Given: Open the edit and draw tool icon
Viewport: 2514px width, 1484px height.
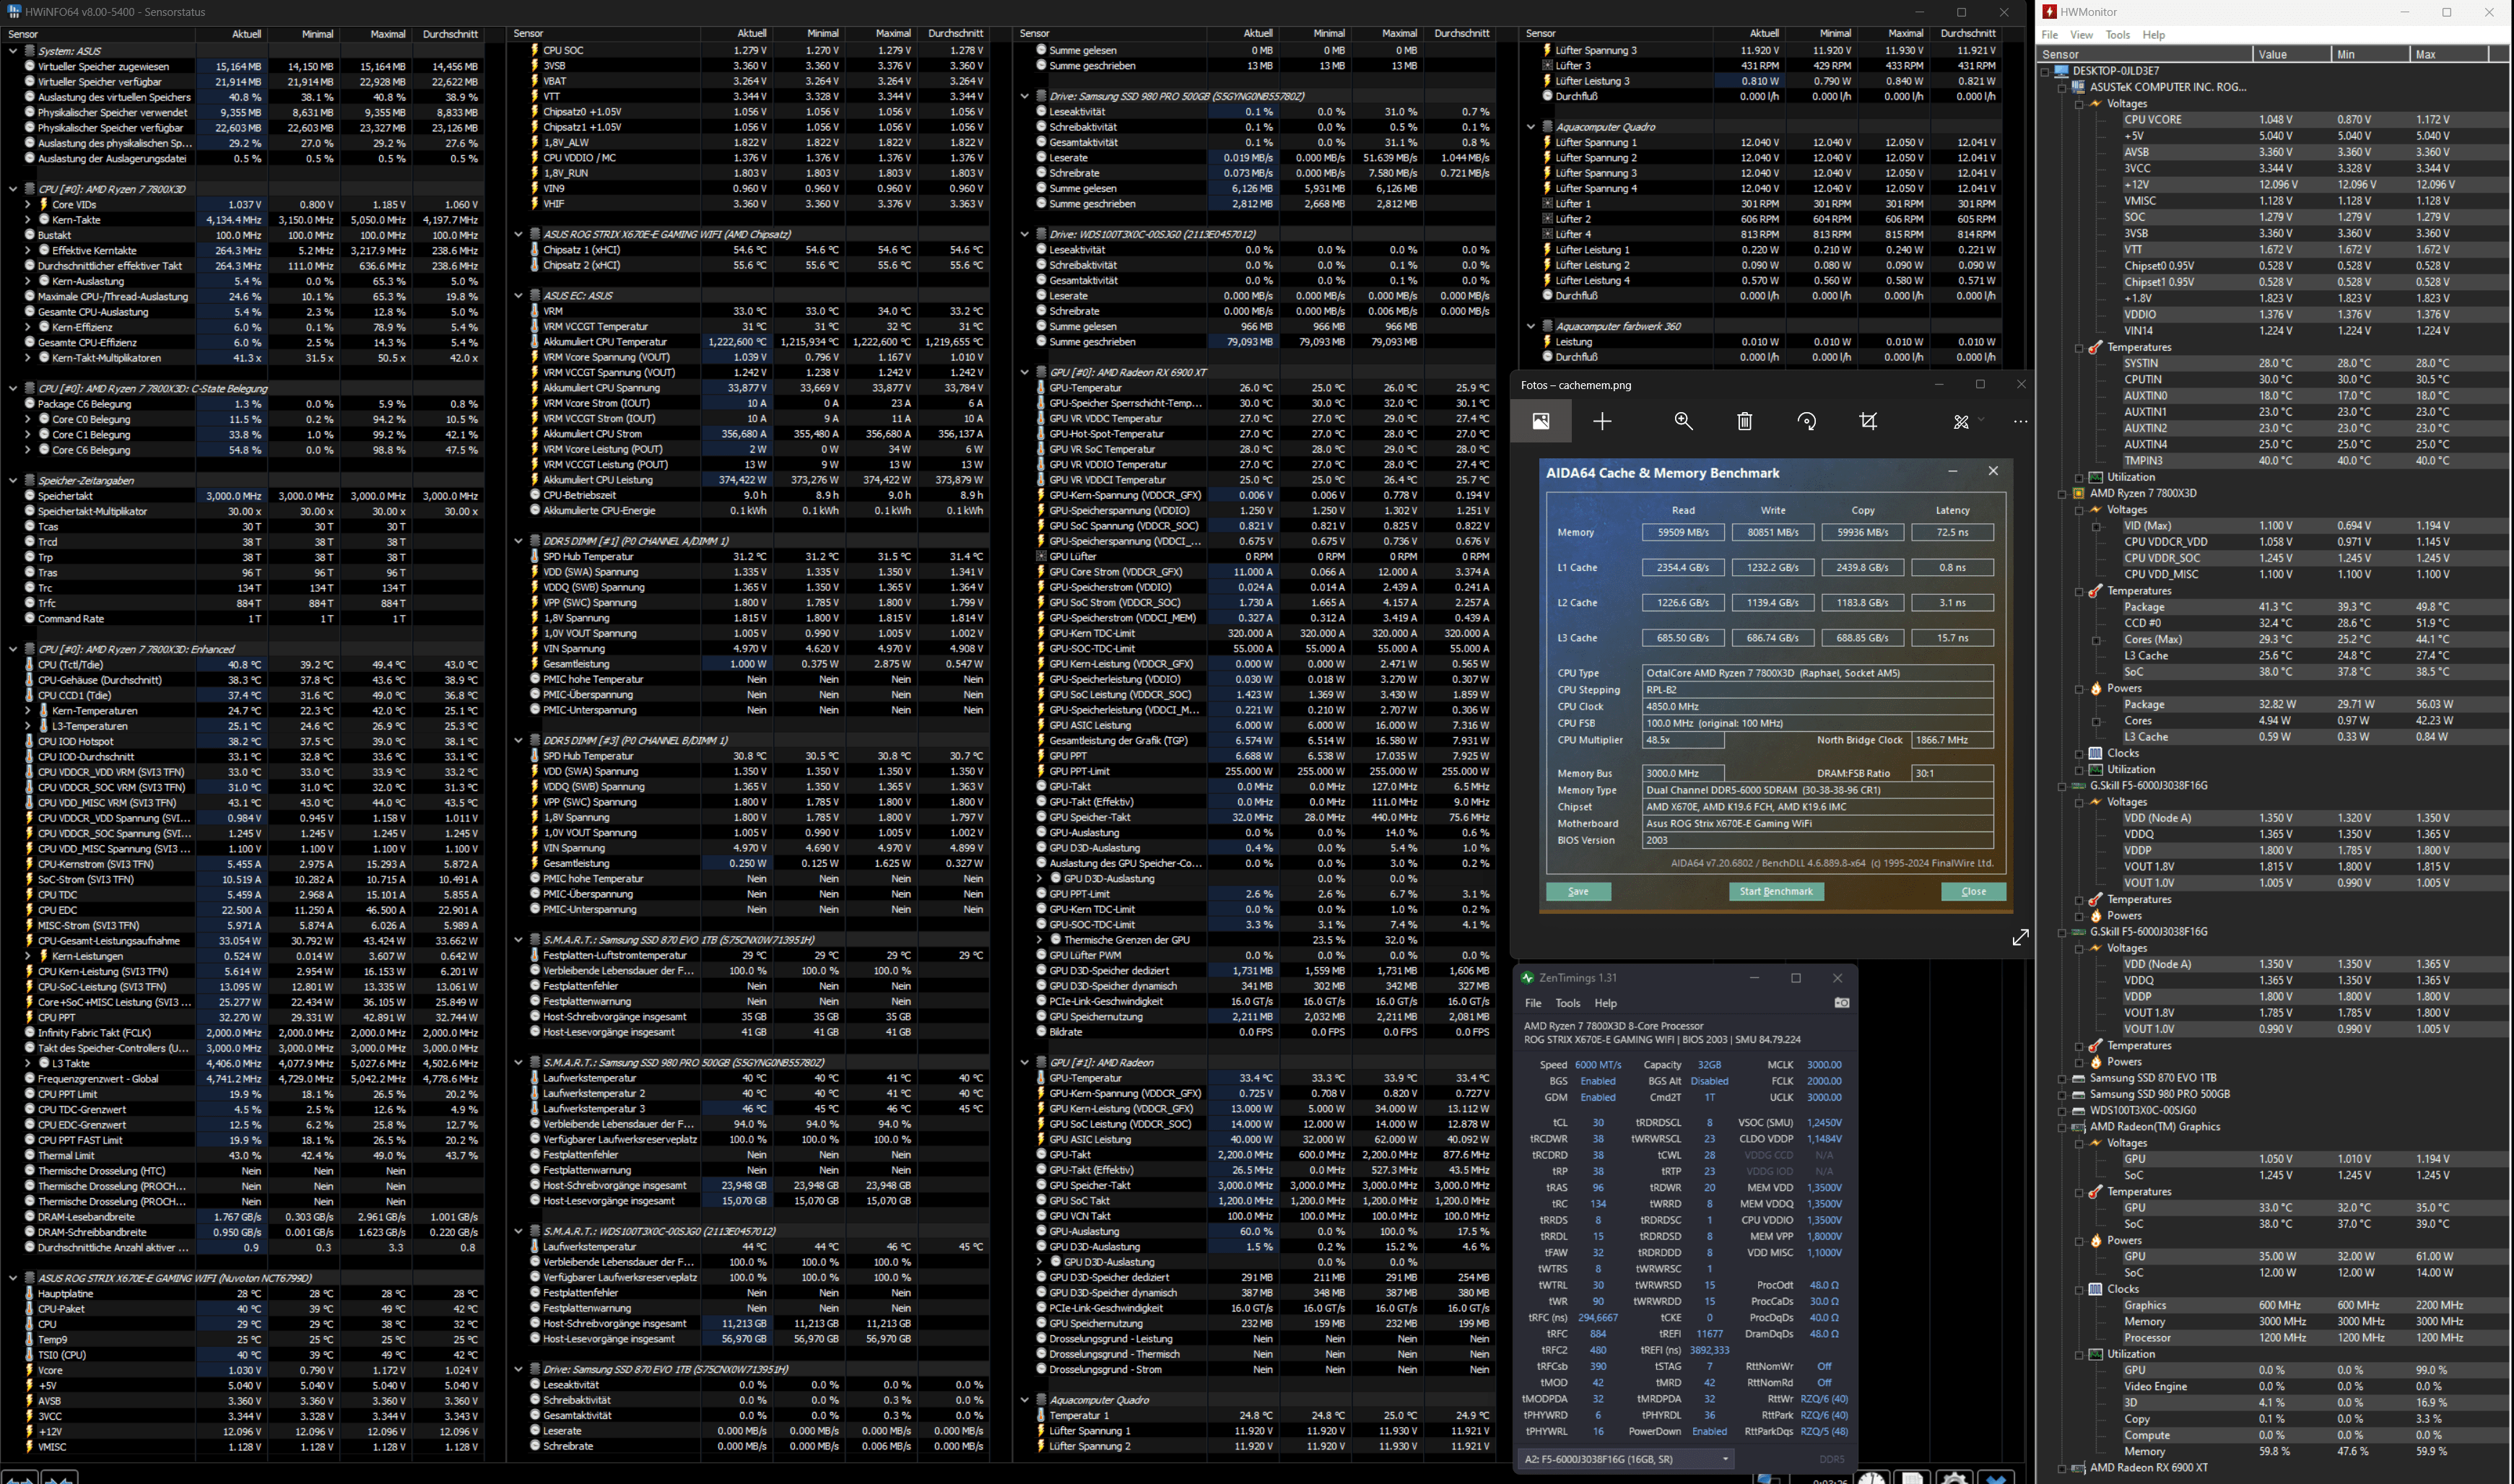Looking at the screenshot, I should click(x=1961, y=421).
